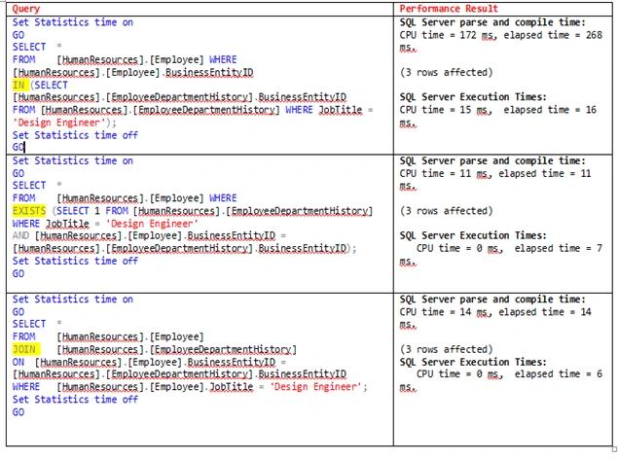Click "Set Statistics time off" in the IN query

[75, 135]
